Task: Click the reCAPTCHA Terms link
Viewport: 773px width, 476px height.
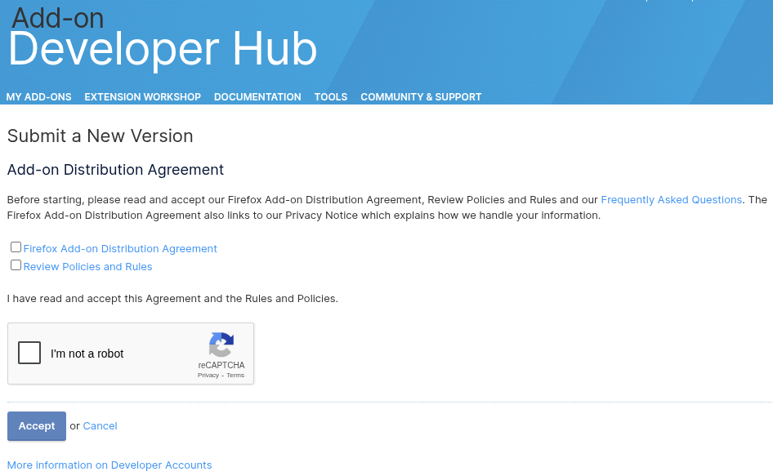Action: point(235,375)
